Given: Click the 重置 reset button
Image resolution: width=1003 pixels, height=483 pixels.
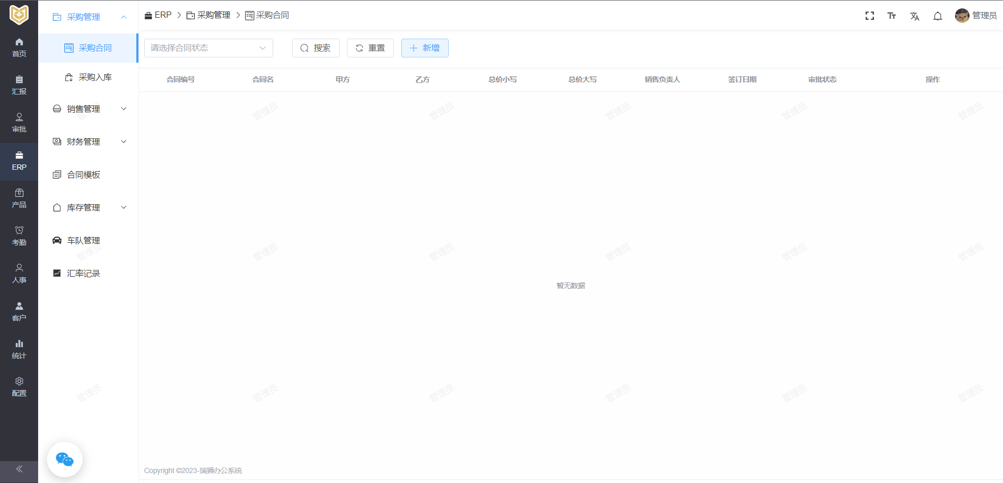Looking at the screenshot, I should pyautogui.click(x=370, y=48).
